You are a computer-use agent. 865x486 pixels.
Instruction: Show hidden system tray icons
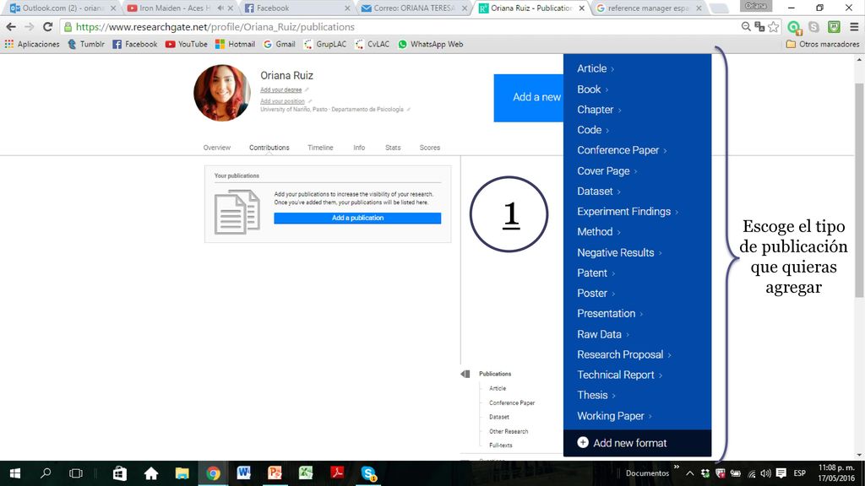[690, 473]
